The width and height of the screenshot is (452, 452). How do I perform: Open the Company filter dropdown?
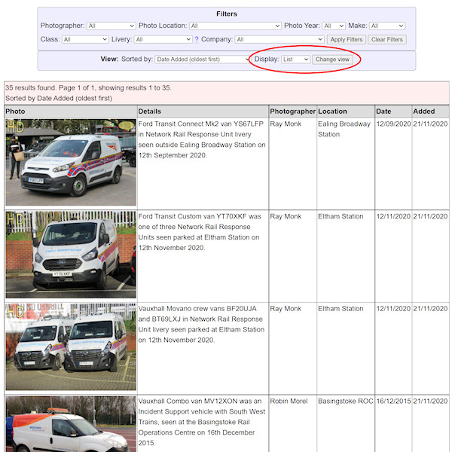pyautogui.click(x=279, y=39)
